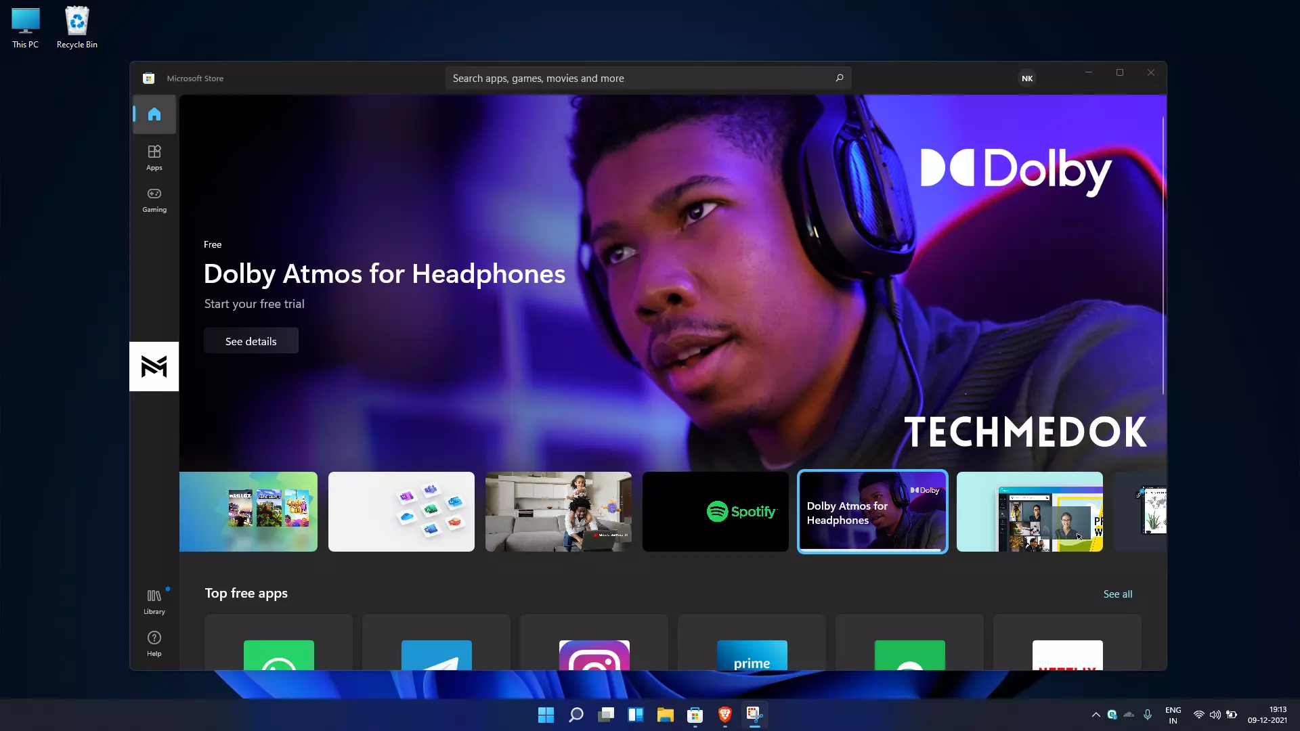The height and width of the screenshot is (731, 1300).
Task: Open the Library icon
Action: [154, 600]
